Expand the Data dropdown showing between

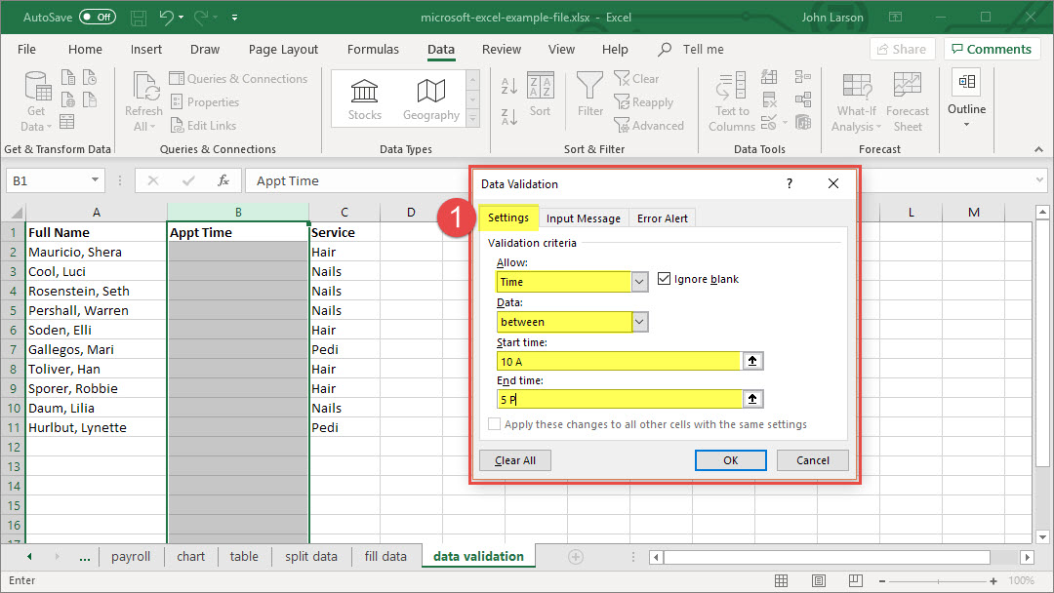[x=639, y=322]
